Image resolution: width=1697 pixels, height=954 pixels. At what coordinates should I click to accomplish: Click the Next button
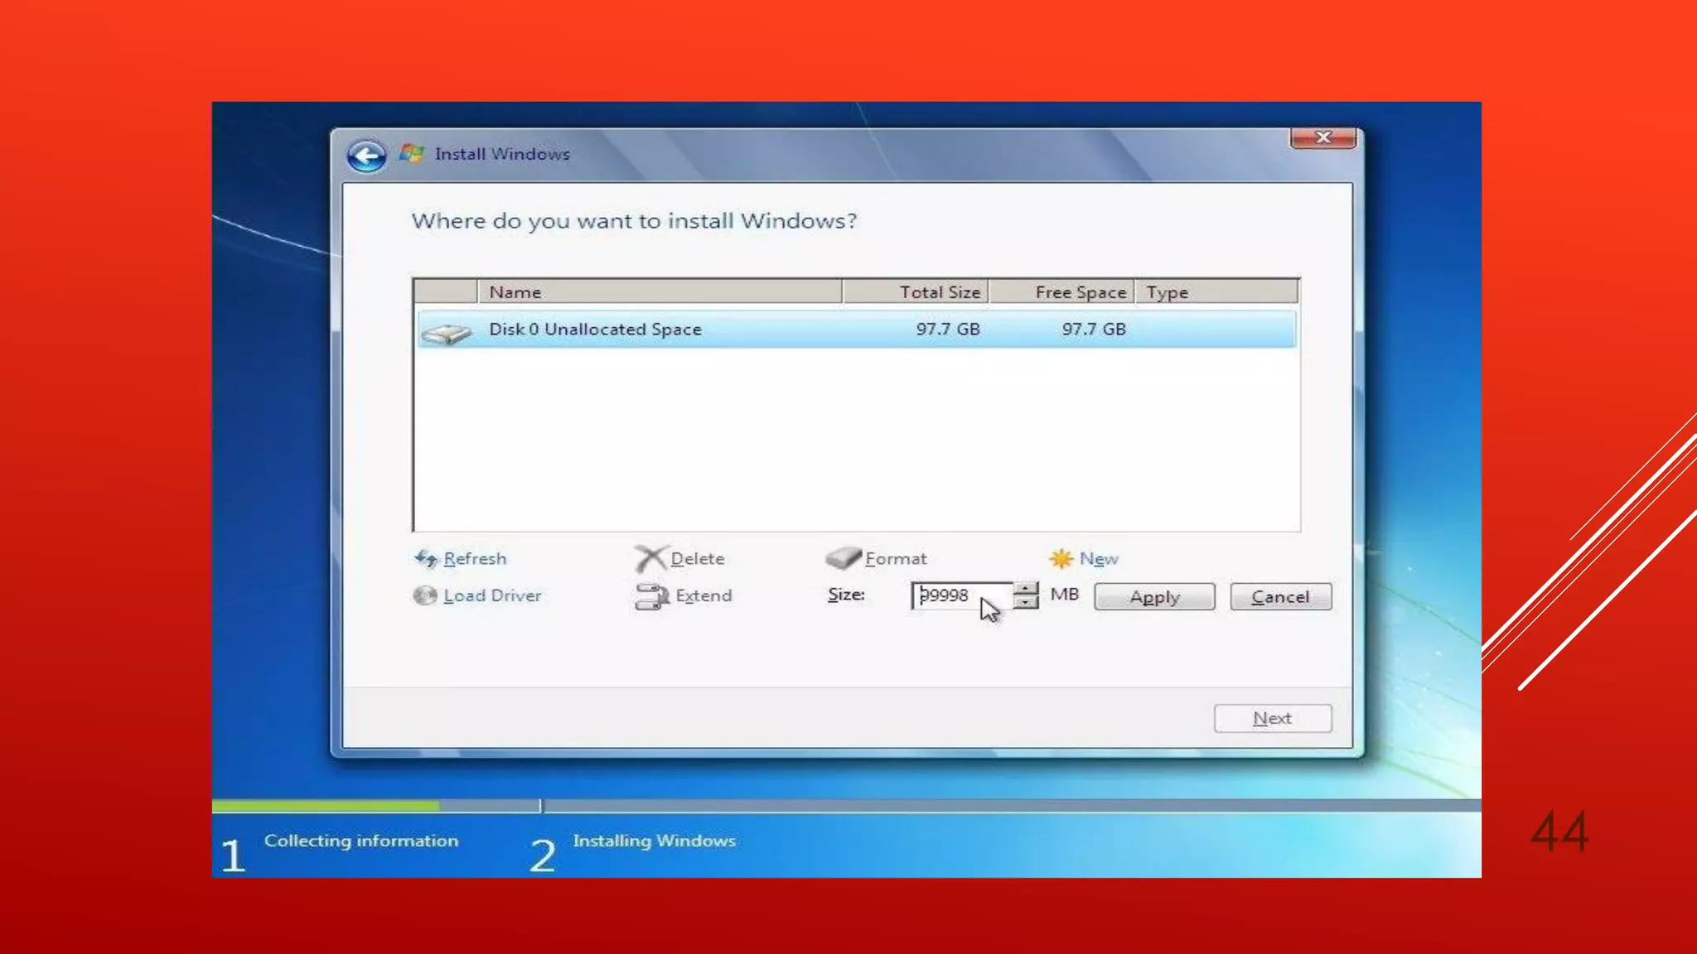1272,718
